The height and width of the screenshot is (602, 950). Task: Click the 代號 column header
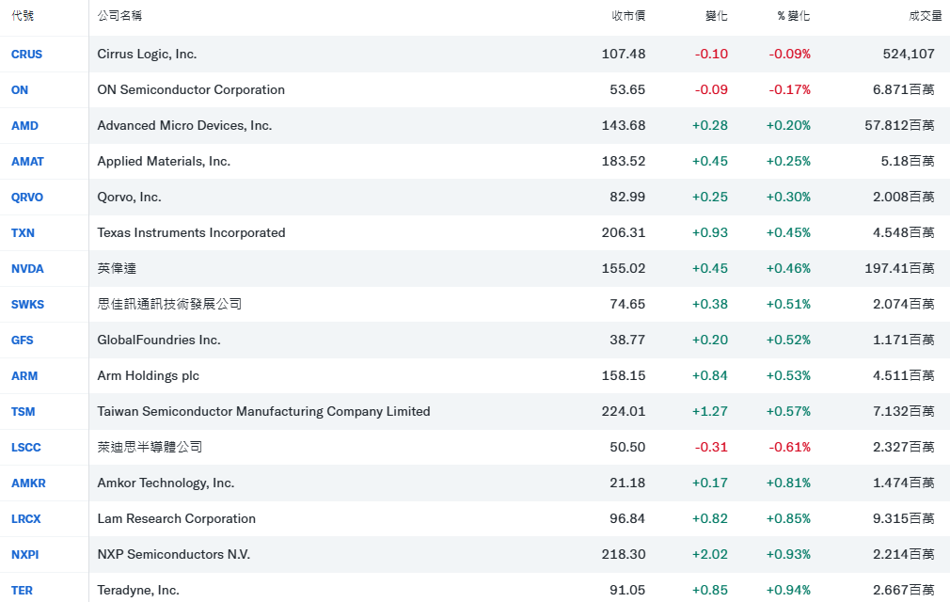pyautogui.click(x=23, y=16)
